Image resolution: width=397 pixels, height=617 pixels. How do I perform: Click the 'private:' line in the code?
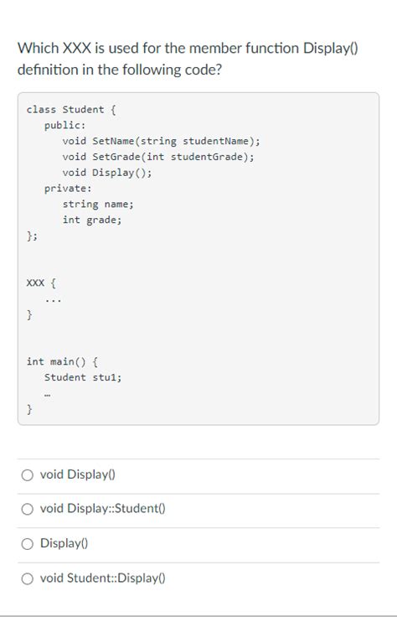click(x=68, y=188)
